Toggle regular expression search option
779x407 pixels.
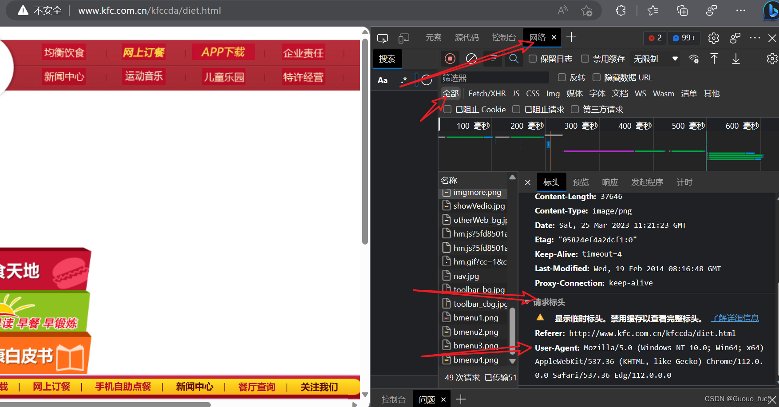(403, 80)
